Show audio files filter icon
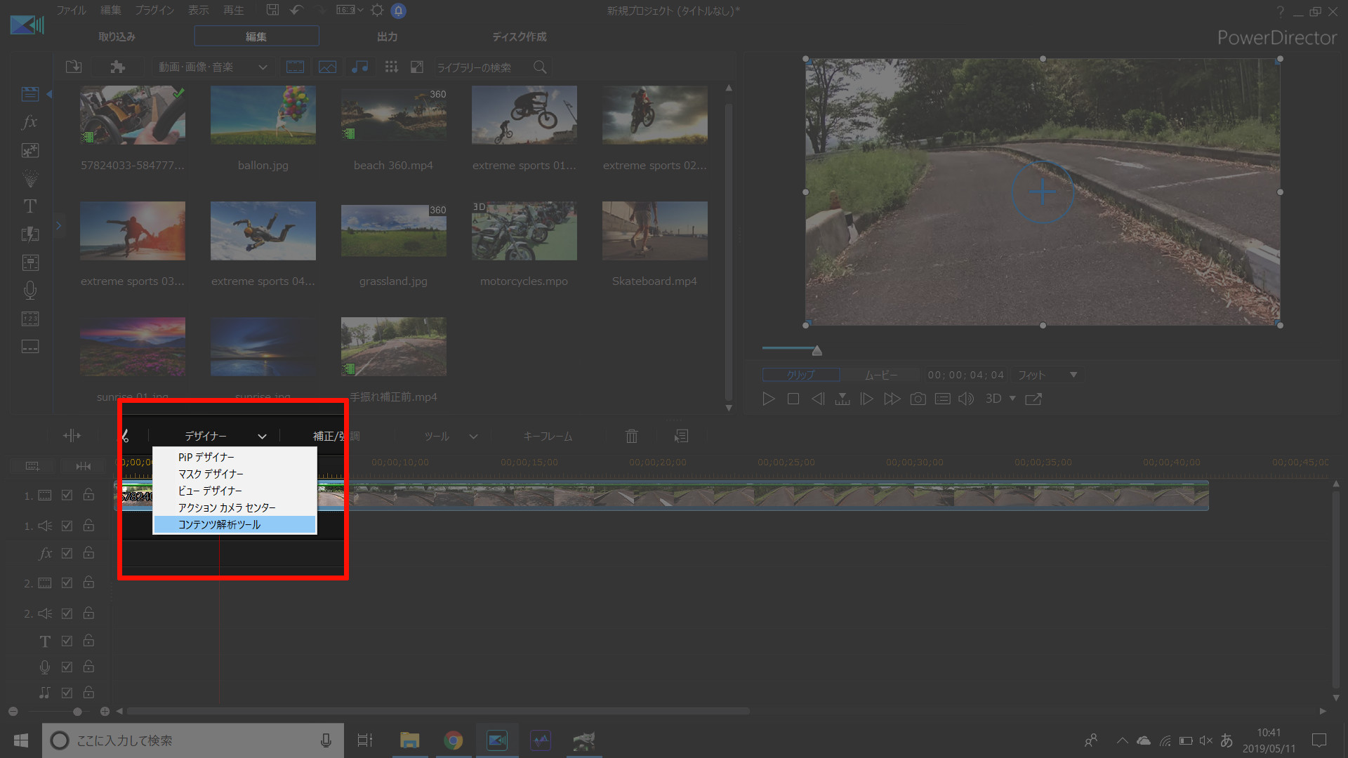The image size is (1348, 758). pos(359,67)
